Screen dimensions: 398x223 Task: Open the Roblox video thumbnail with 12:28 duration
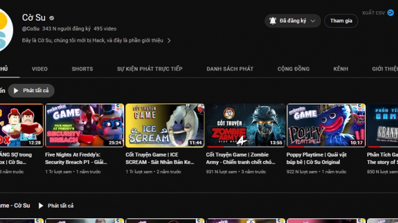coord(21,125)
